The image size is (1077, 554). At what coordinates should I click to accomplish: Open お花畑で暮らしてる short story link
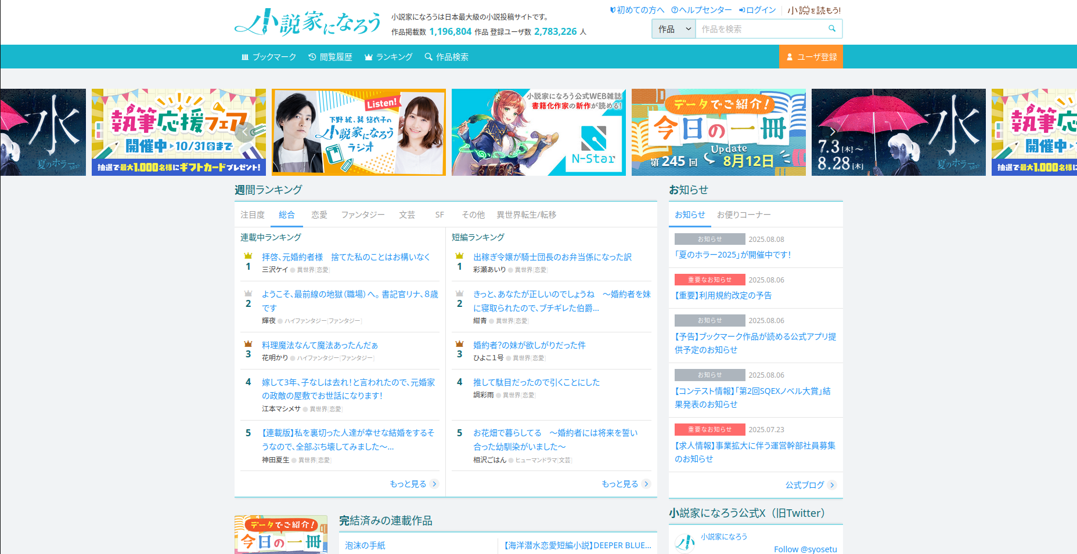[556, 440]
